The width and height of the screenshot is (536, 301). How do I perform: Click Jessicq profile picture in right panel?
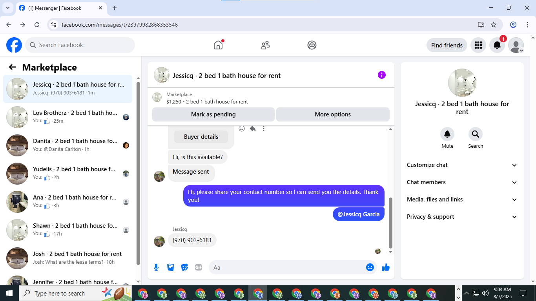coord(462,83)
